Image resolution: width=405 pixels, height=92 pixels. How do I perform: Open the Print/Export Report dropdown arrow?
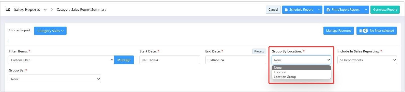pos(366,10)
